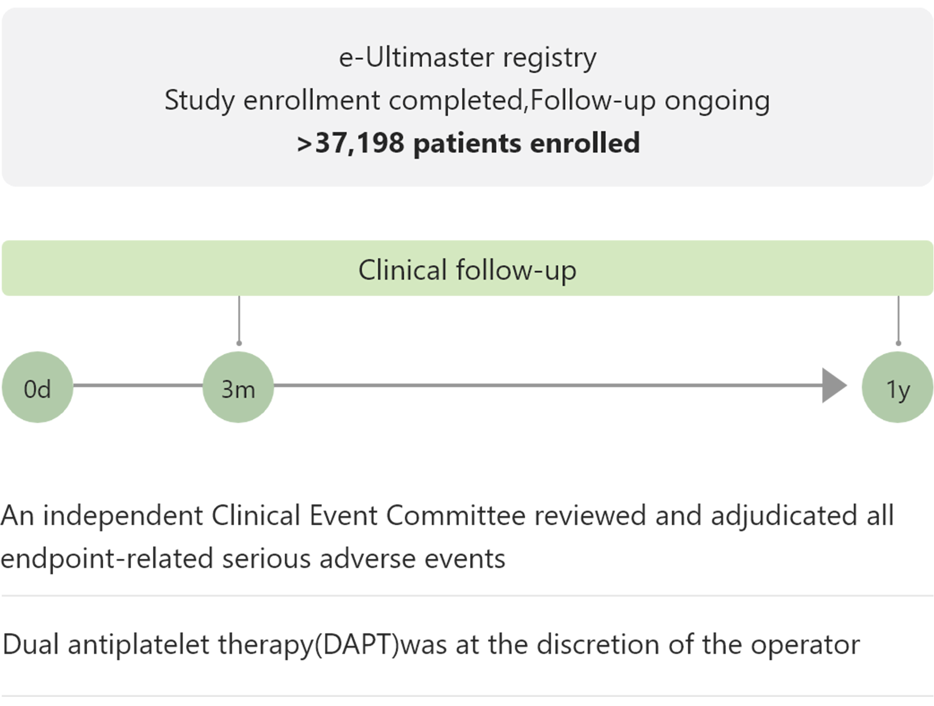The height and width of the screenshot is (706, 934).
Task: Select the 3m timeline marker
Action: tap(238, 387)
